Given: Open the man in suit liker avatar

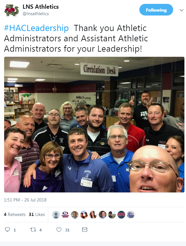Looking at the screenshot, I should click(x=103, y=215).
